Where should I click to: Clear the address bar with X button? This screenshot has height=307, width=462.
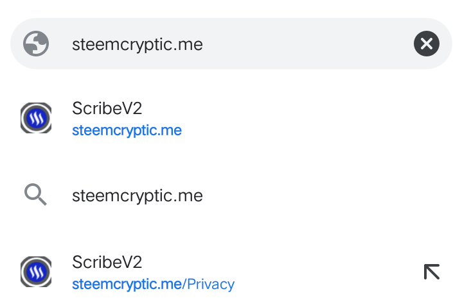tap(427, 44)
